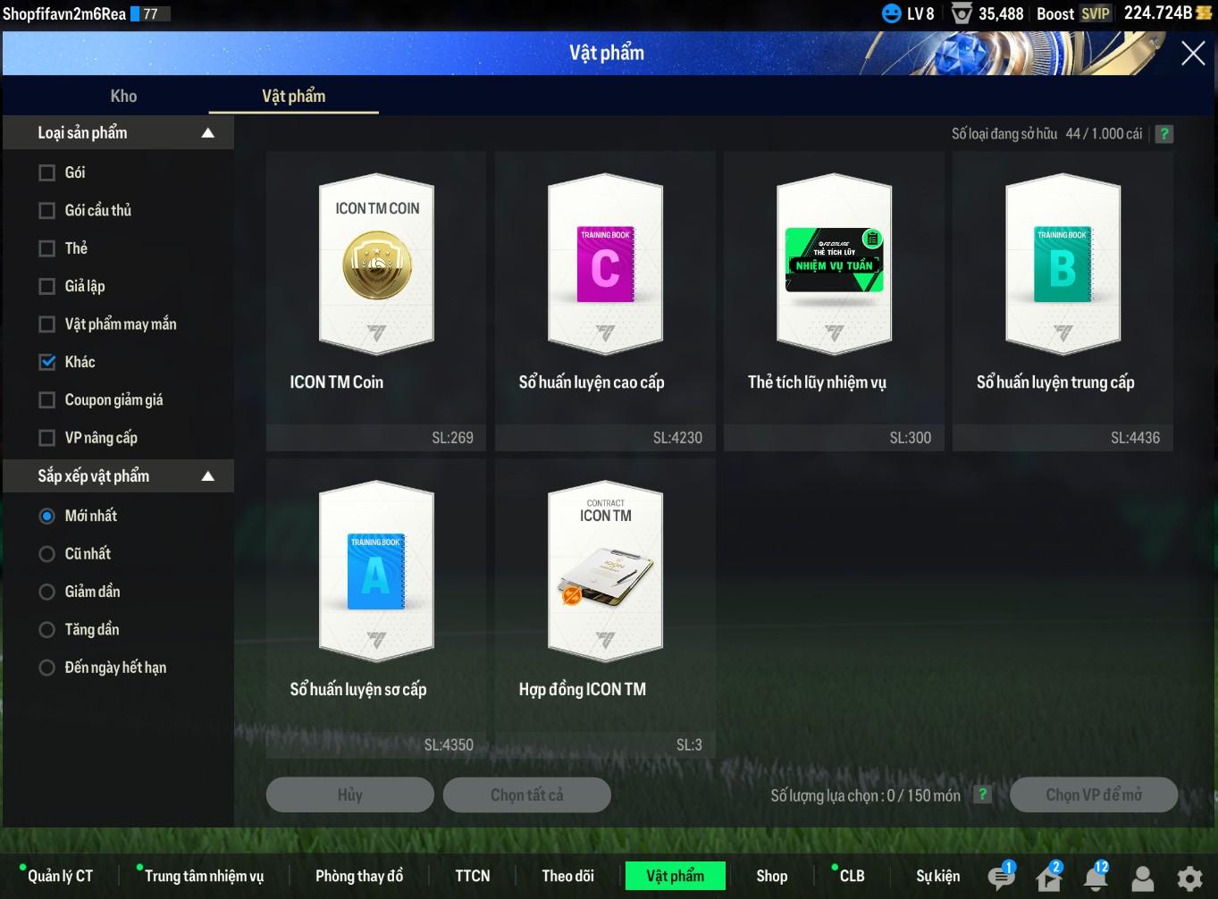This screenshot has width=1218, height=899.
Task: Open the user profile icon in bottom bar
Action: 1142,878
